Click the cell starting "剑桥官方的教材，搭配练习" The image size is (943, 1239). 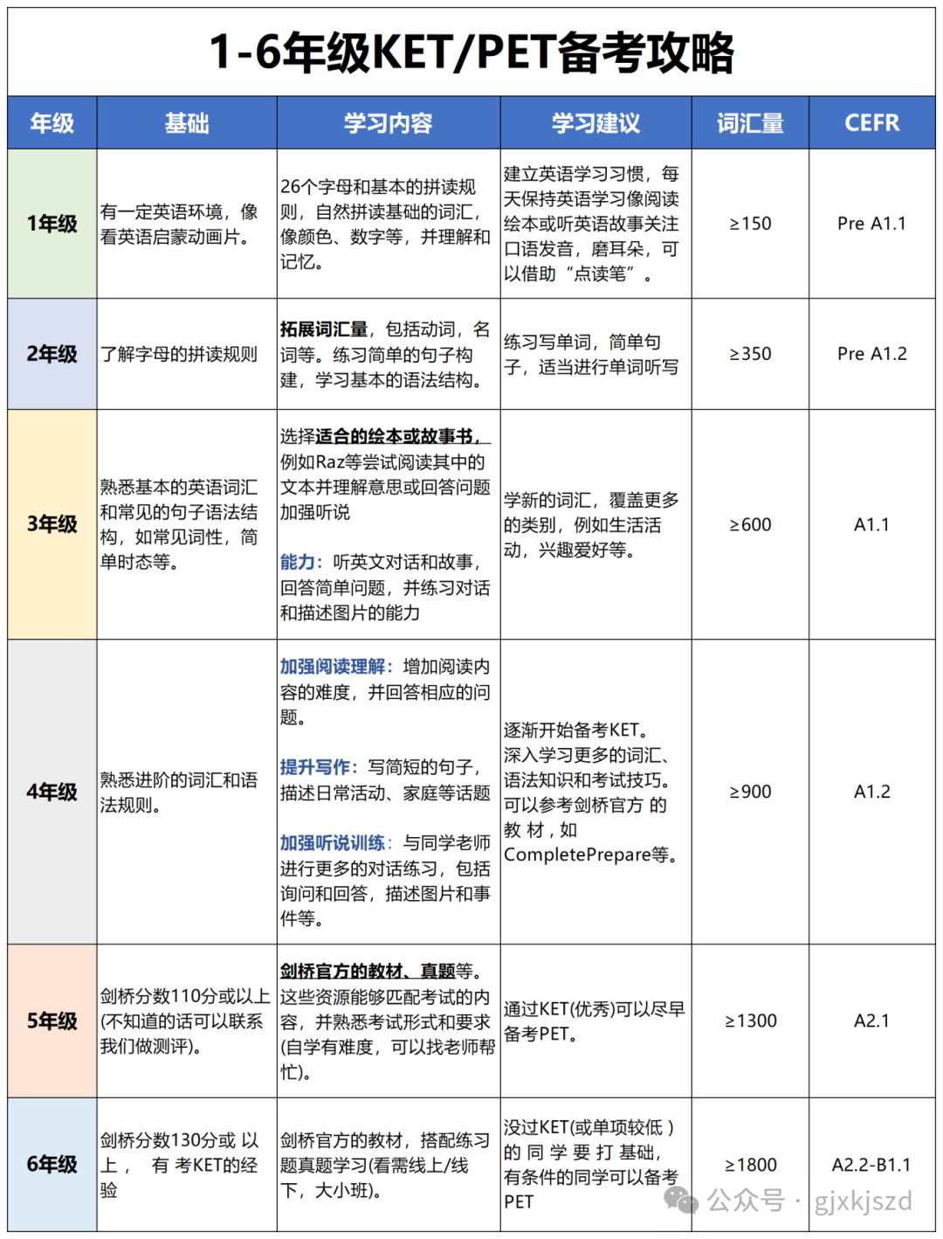click(x=389, y=1164)
